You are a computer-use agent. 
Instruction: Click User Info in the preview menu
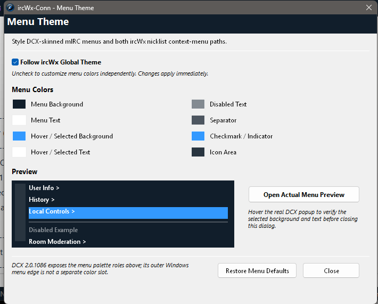pyautogui.click(x=44, y=188)
